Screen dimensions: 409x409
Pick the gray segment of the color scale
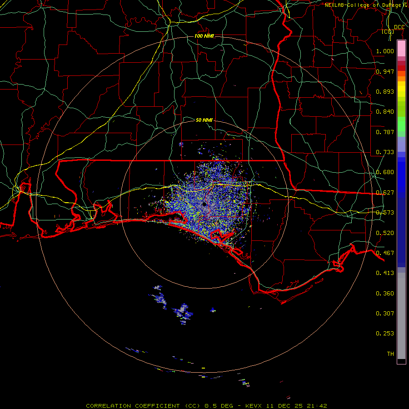[401, 316]
